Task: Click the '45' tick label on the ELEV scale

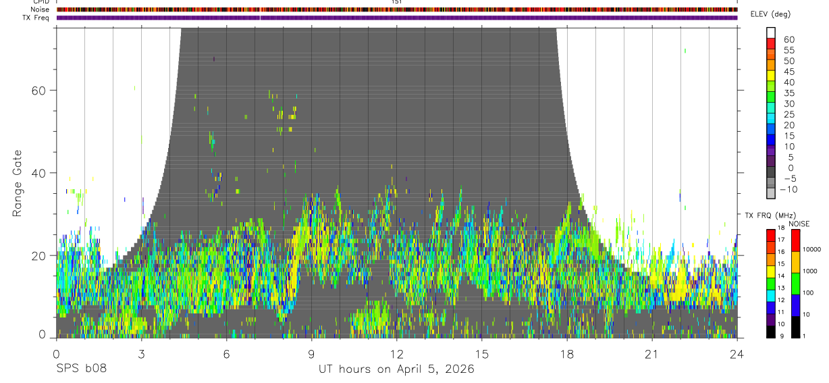Action: coord(789,72)
